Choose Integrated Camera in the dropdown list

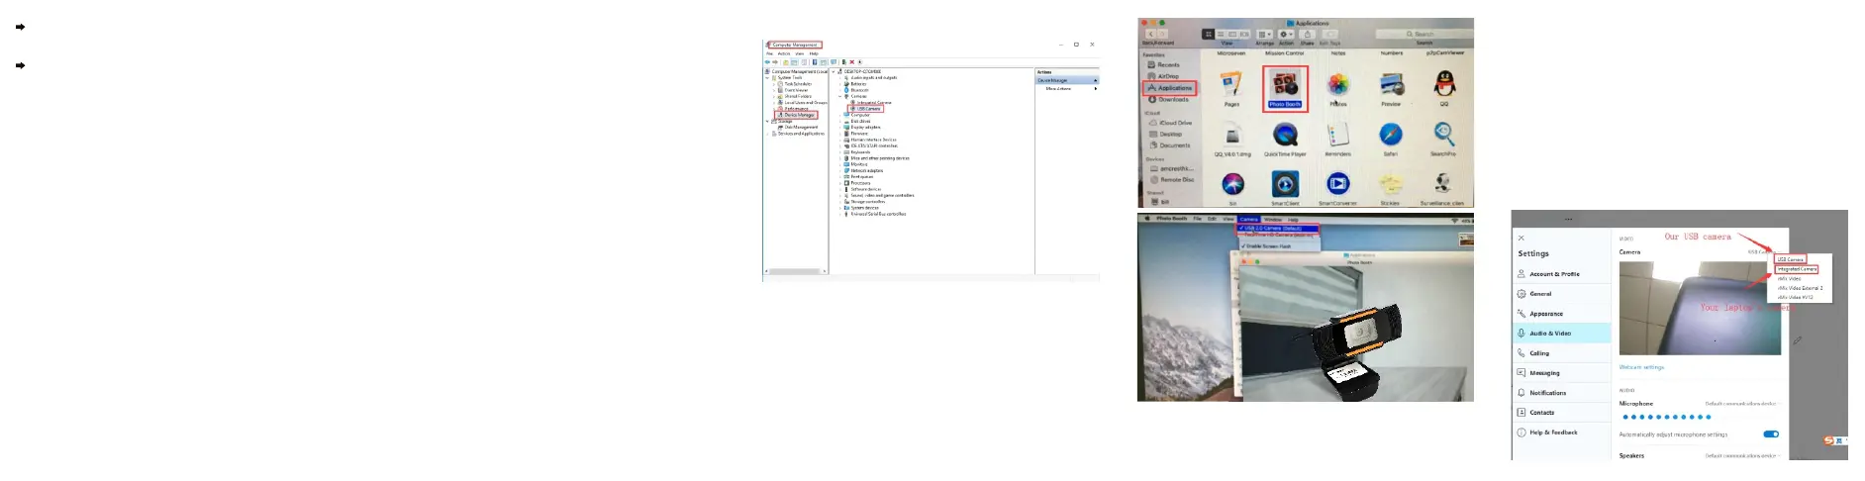point(1796,269)
